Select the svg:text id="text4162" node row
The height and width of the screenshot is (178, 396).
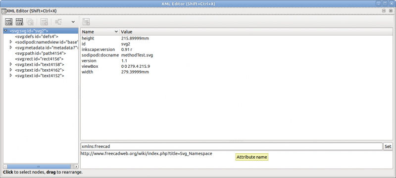41,70
